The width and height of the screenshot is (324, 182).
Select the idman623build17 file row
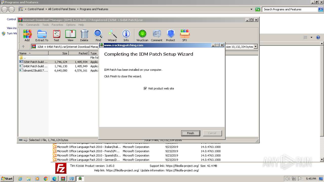click(58, 71)
